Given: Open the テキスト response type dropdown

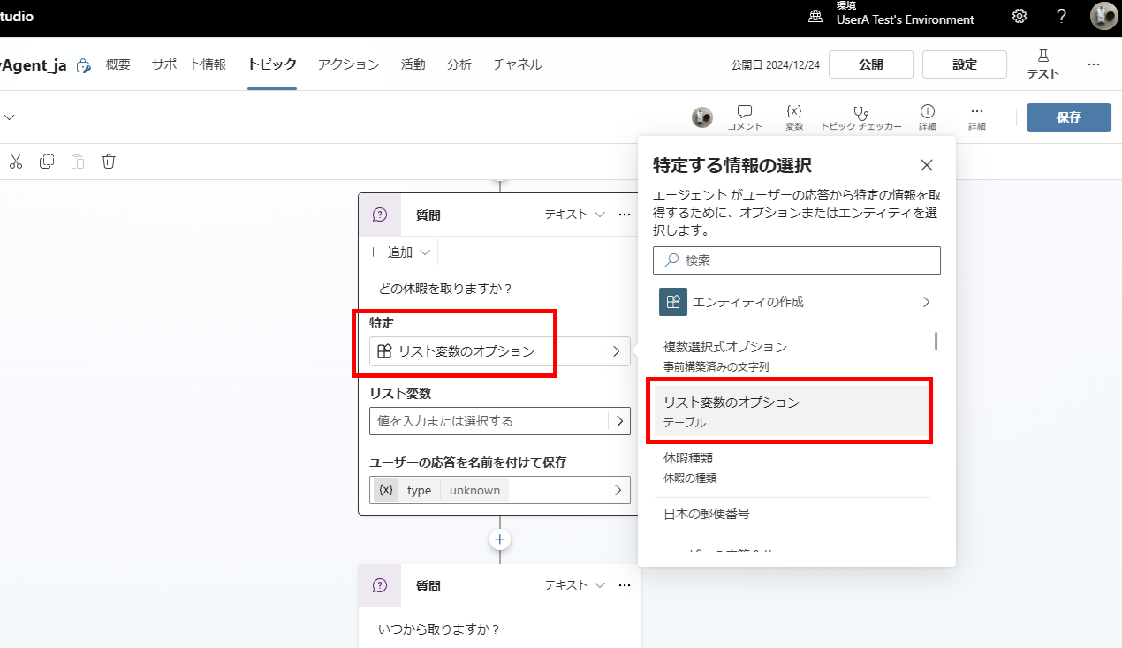Looking at the screenshot, I should pos(572,214).
